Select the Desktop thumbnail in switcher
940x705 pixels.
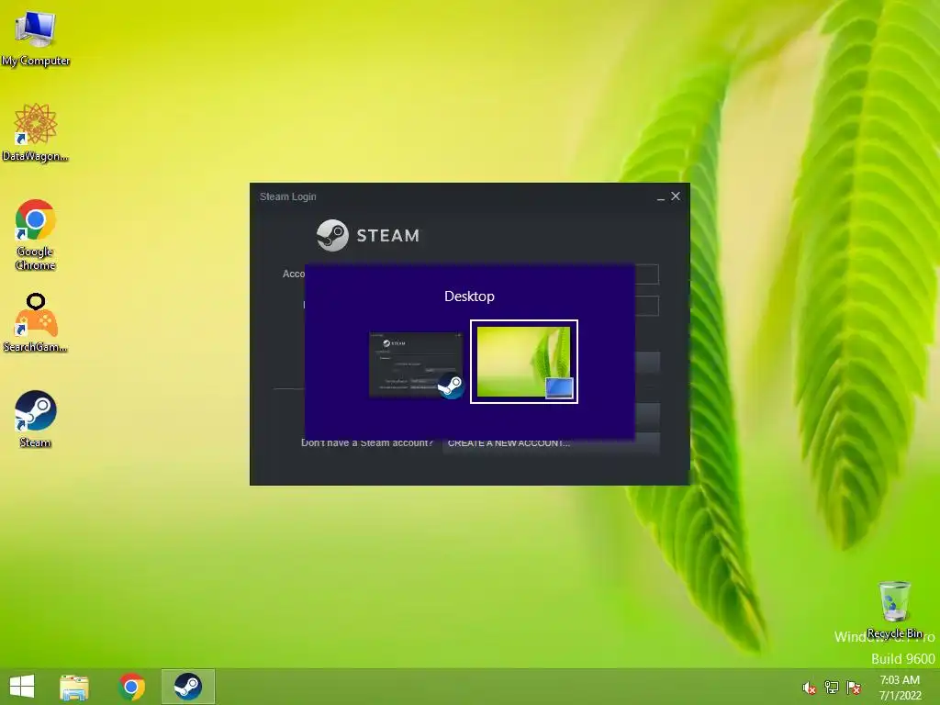point(524,362)
